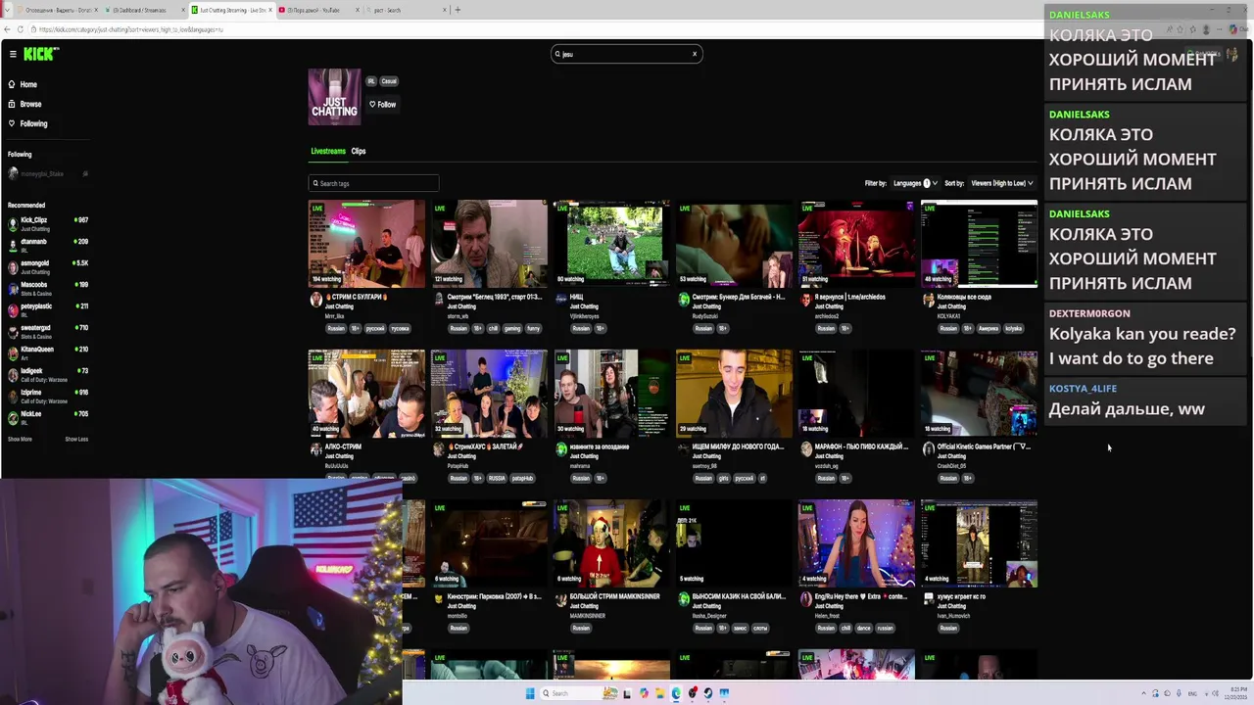Click the browser address bar URL
The width and height of the screenshot is (1254, 705).
point(131,29)
